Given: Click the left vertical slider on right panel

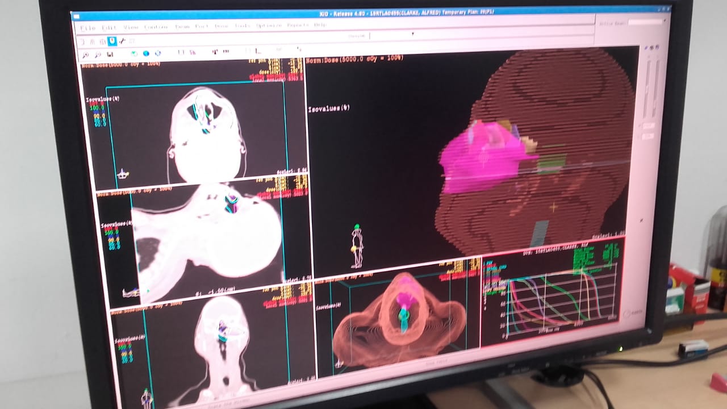Looking at the screenshot, I should [646, 88].
